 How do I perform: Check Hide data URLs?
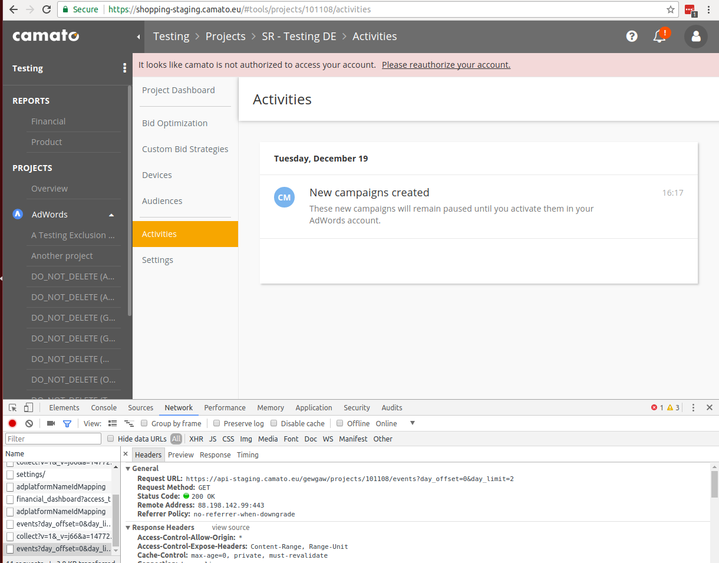click(x=111, y=439)
